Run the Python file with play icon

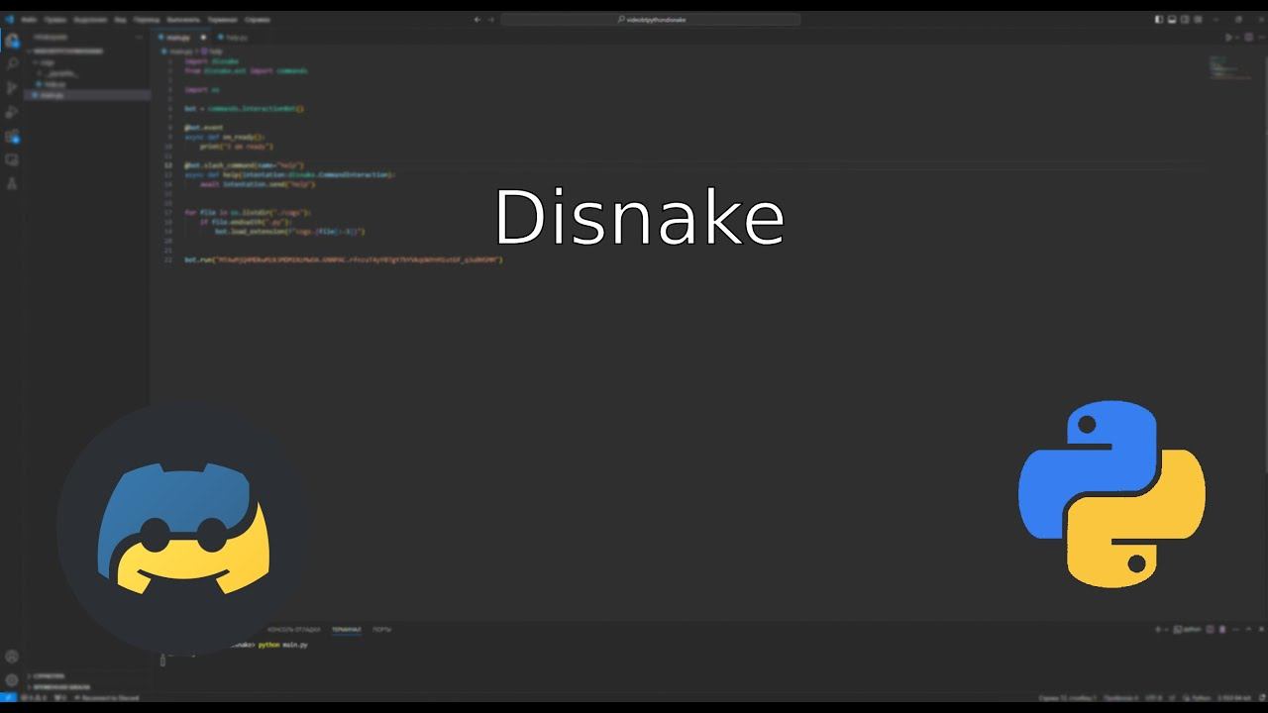pyautogui.click(x=1229, y=38)
